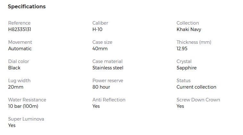
Task: Click the 10 bar (100m) value
Action: (23, 106)
